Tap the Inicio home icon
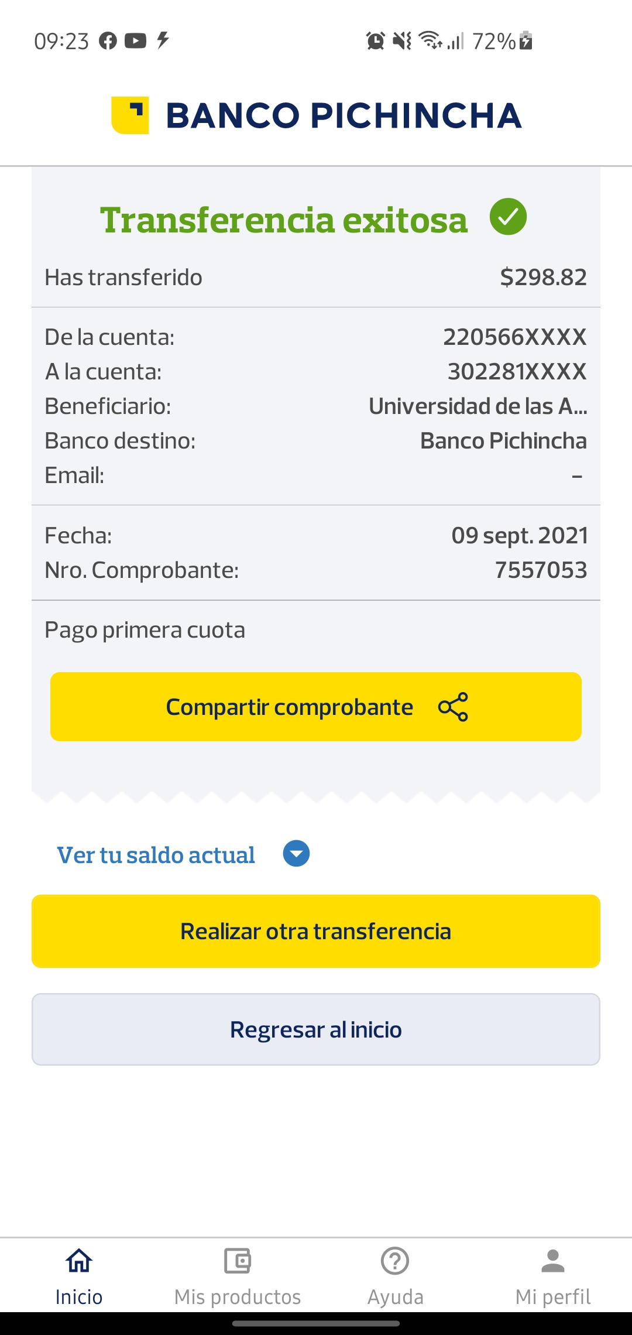The height and width of the screenshot is (1335, 632). [79, 1261]
